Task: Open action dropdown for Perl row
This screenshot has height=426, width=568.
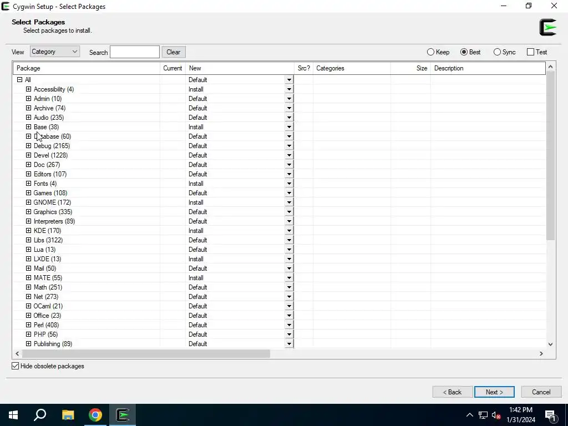Action: 289,324
